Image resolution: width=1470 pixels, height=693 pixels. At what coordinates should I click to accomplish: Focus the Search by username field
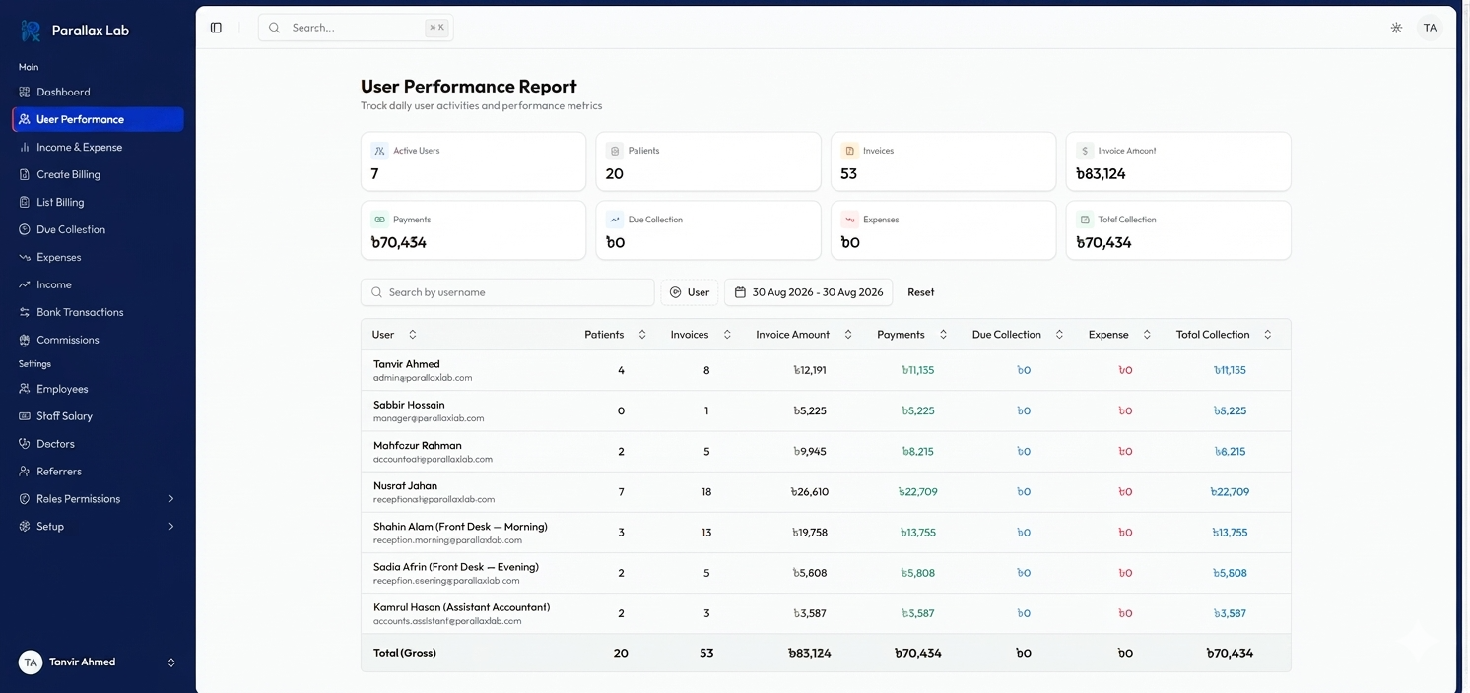click(x=507, y=292)
